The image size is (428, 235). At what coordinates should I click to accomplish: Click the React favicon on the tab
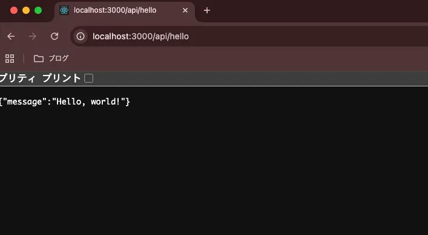[64, 10]
